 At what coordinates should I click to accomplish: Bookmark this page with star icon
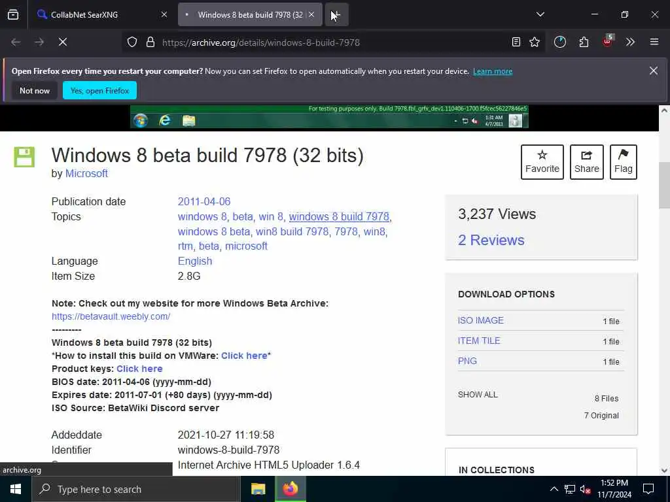point(535,42)
